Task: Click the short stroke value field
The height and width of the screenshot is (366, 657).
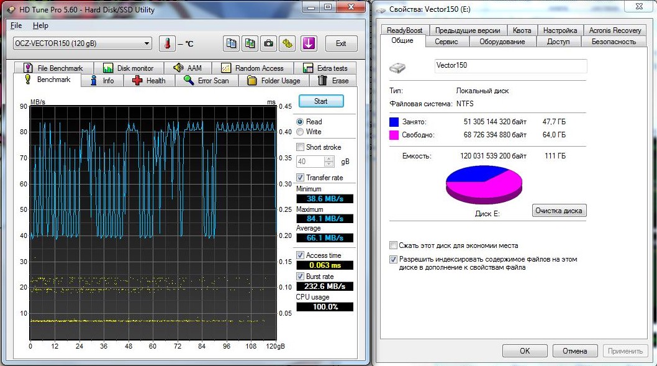Action: click(310, 162)
